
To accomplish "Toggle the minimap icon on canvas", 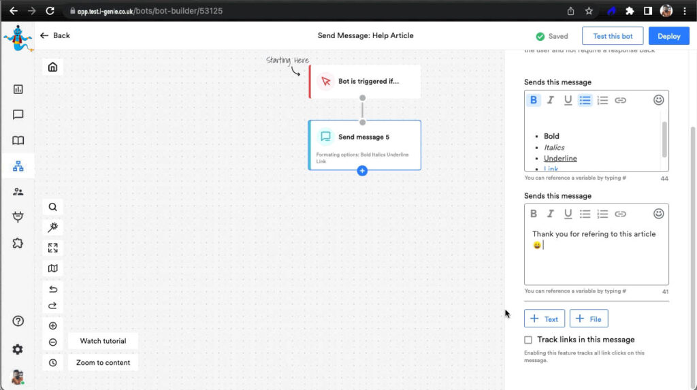I will 52,268.
